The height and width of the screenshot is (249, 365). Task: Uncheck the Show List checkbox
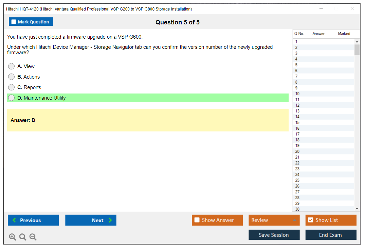pyautogui.click(x=310, y=220)
